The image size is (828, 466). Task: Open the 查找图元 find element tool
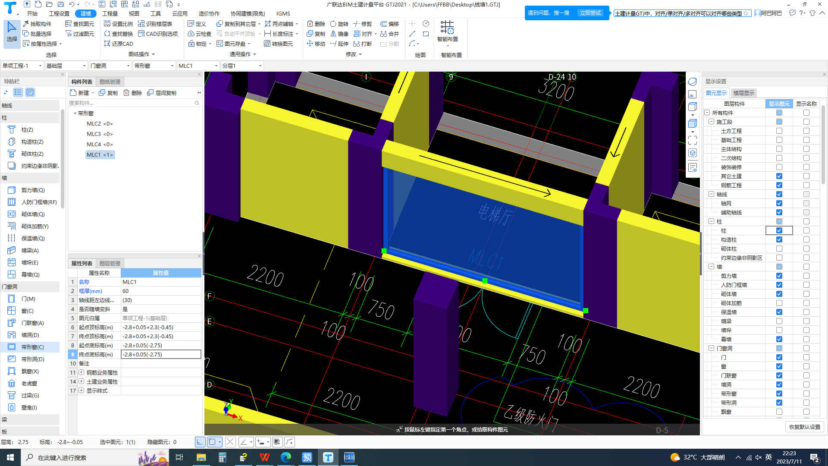tap(79, 24)
